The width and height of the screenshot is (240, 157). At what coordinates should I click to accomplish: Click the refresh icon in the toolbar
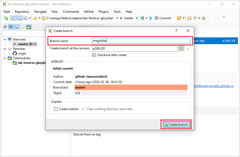[x=6, y=18]
